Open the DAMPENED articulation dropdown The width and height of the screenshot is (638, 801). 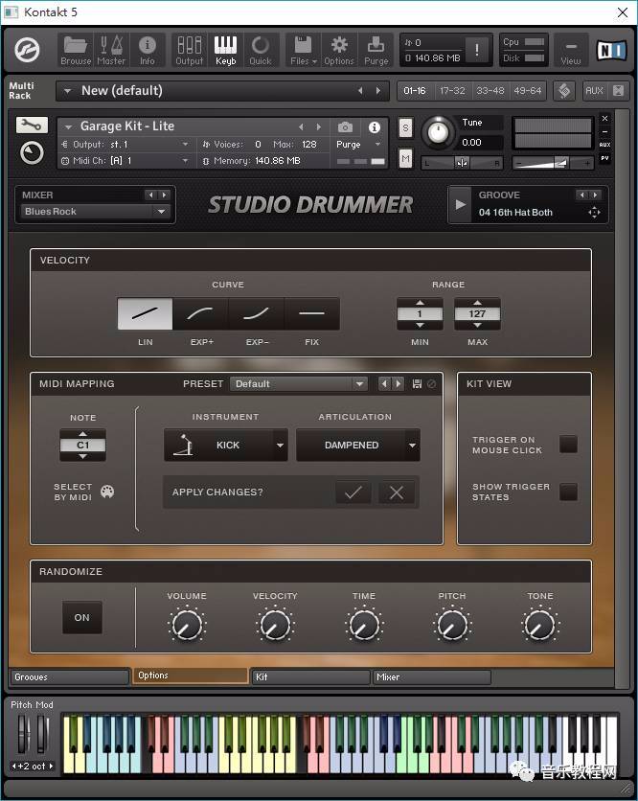pos(358,445)
